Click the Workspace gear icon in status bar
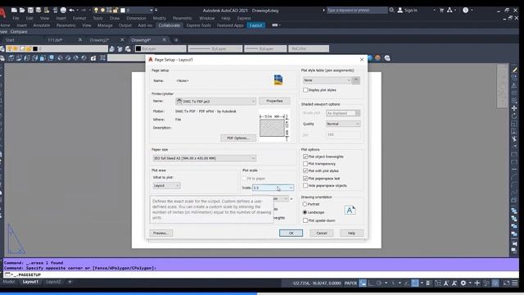The image size is (524, 295). pyautogui.click(x=463, y=284)
